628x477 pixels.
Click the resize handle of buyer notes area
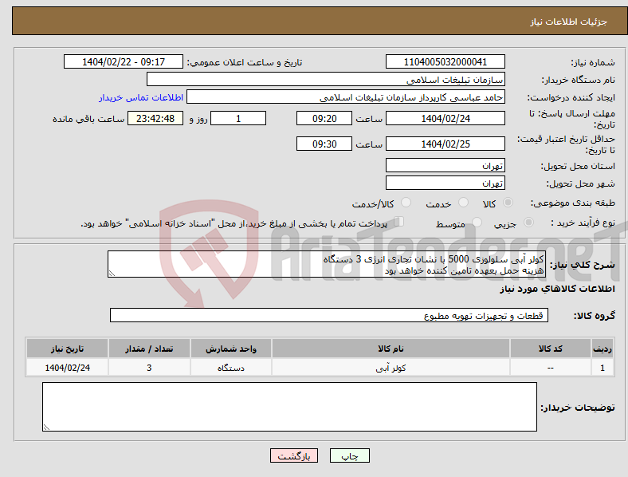click(x=46, y=428)
